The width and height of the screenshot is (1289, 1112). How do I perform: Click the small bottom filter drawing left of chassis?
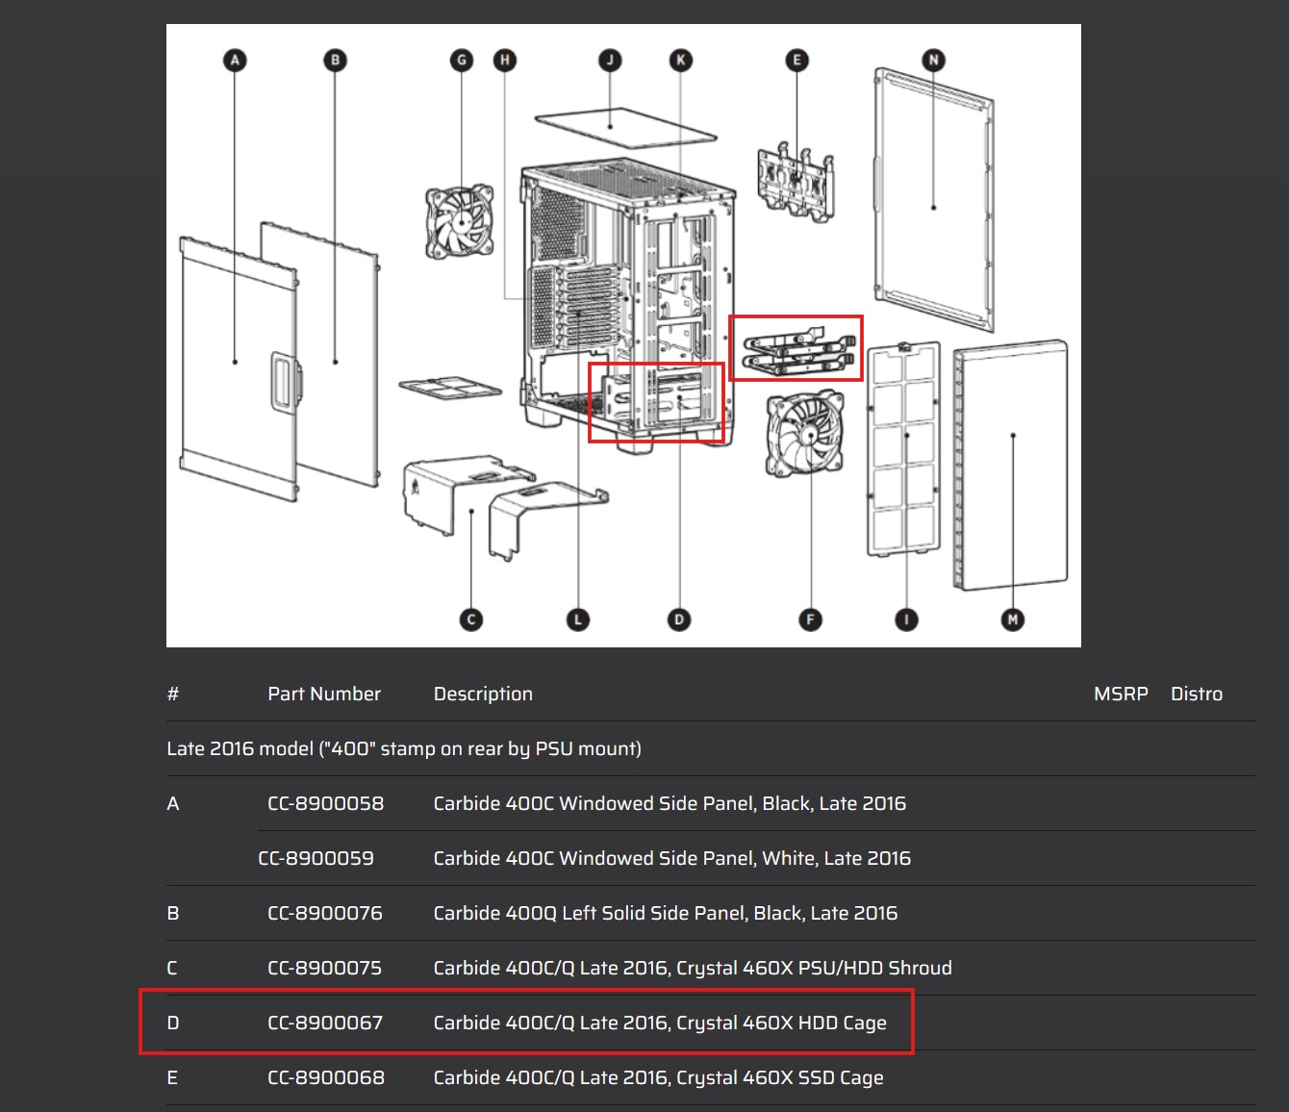click(x=450, y=388)
